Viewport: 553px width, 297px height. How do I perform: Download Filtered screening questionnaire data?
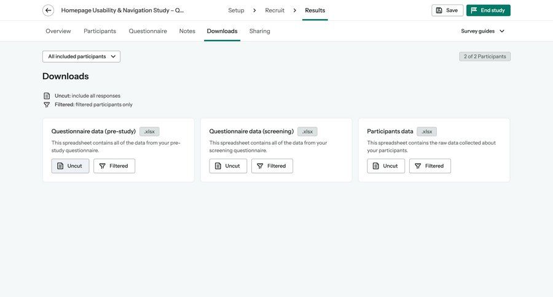pos(272,166)
